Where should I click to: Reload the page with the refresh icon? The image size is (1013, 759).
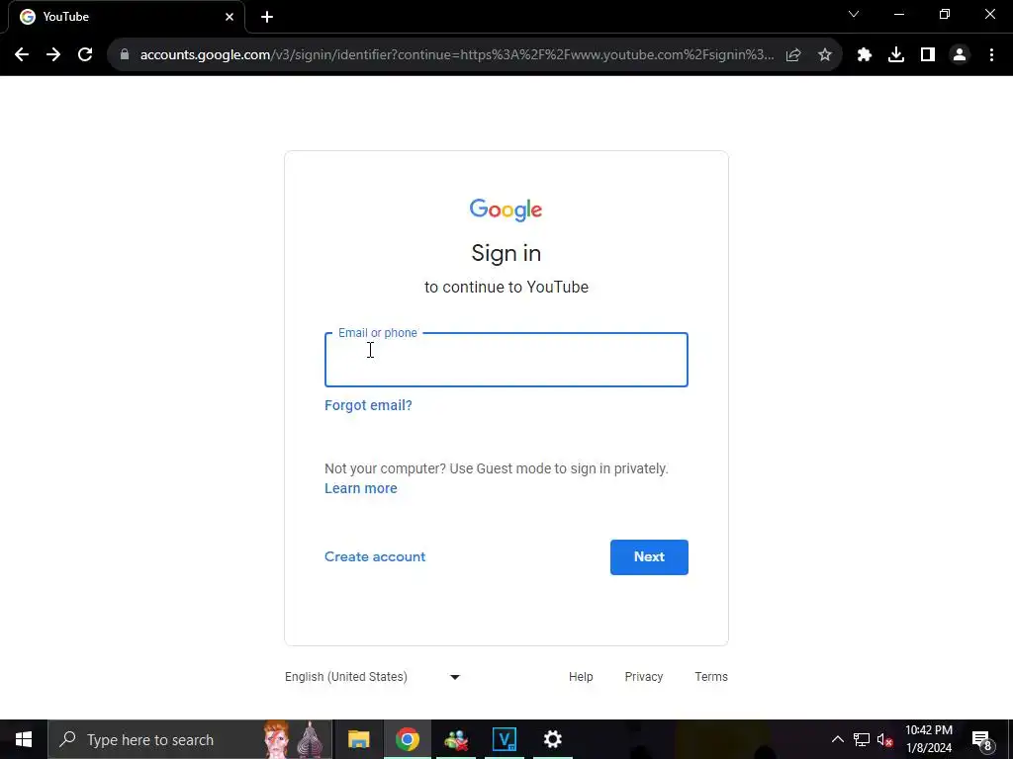click(x=85, y=55)
